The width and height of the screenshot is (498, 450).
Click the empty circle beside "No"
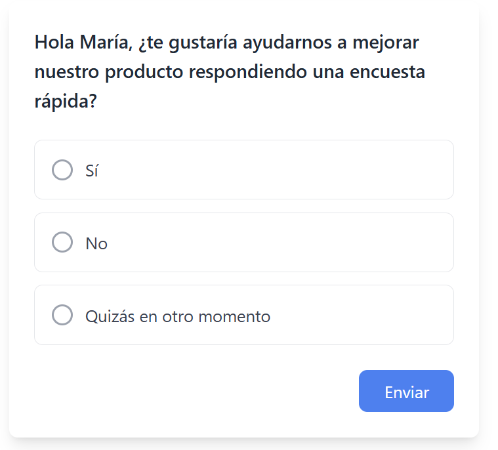[x=62, y=243]
